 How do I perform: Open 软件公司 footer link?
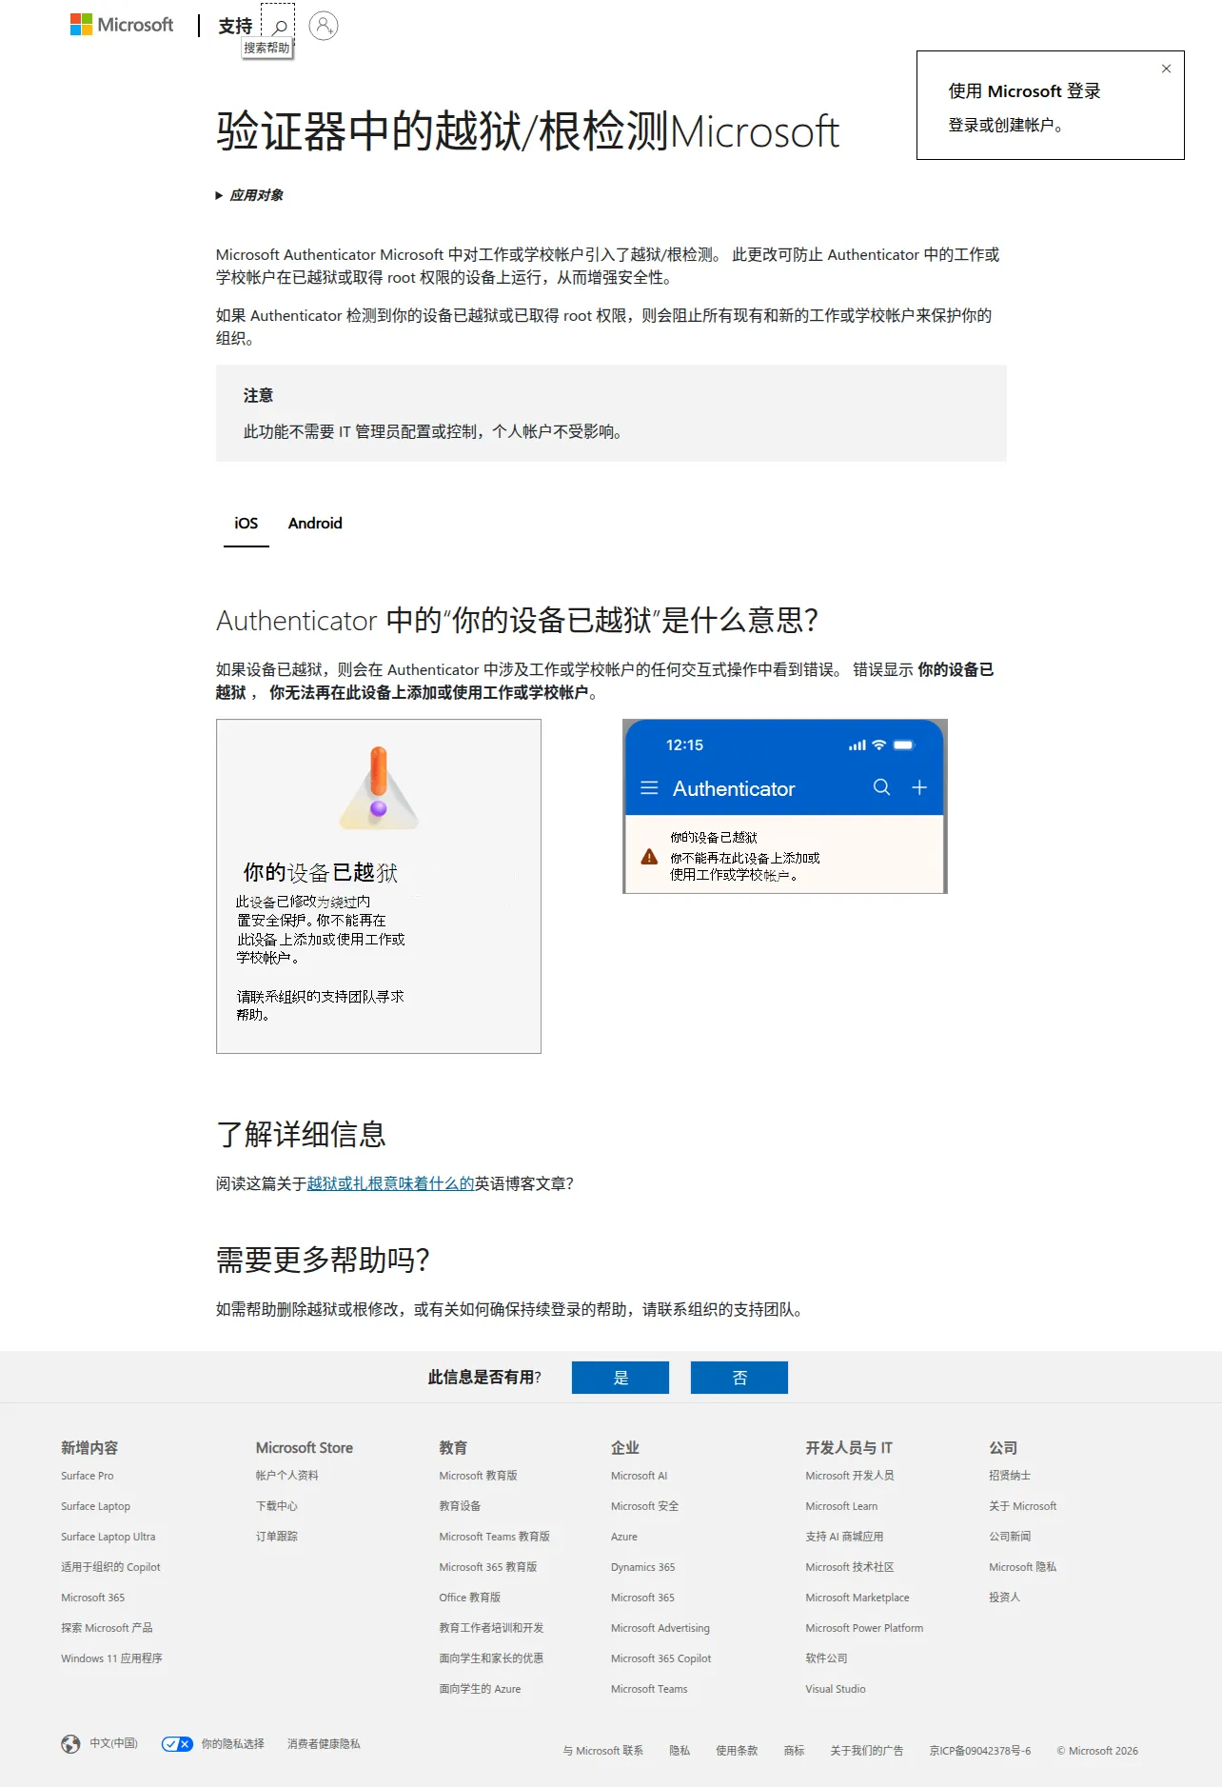point(827,1658)
